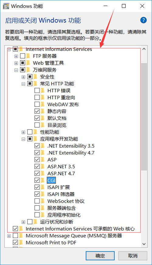Viewport: 152px width, 265px height.
Task: Expand the FTP 服务器 tree node
Action: [x=16, y=56]
